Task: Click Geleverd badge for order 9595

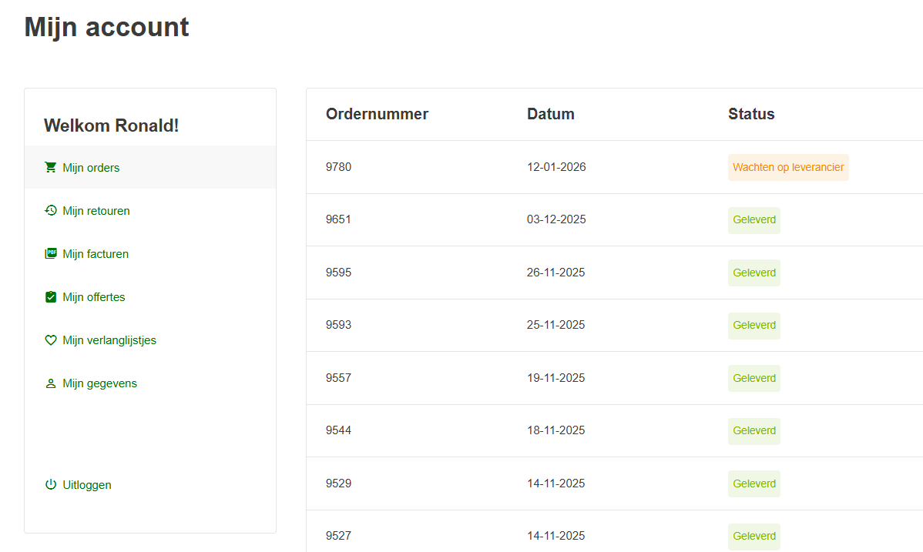Action: click(x=754, y=273)
